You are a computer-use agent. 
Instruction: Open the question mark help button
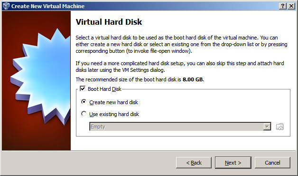pos(283,6)
